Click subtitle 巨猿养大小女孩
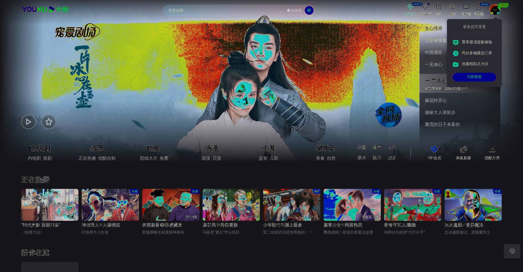 tap(95, 232)
